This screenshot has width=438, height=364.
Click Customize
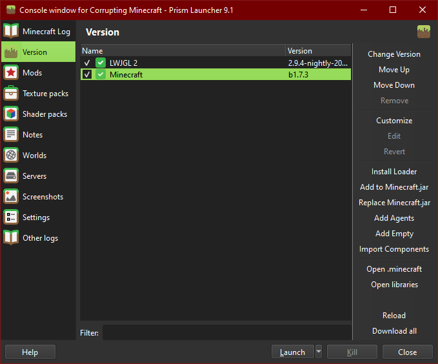point(394,121)
